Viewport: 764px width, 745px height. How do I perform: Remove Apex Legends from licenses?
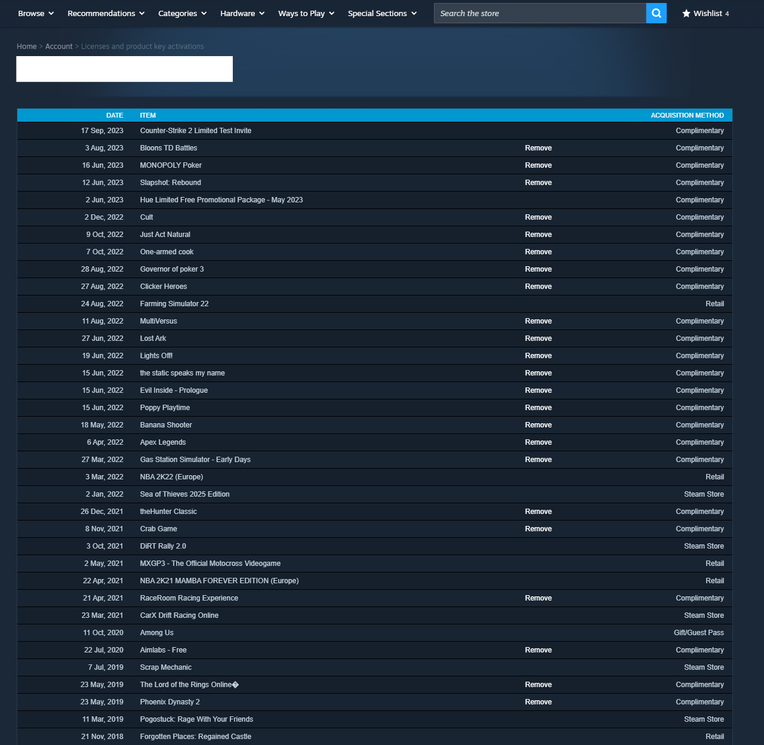(538, 442)
